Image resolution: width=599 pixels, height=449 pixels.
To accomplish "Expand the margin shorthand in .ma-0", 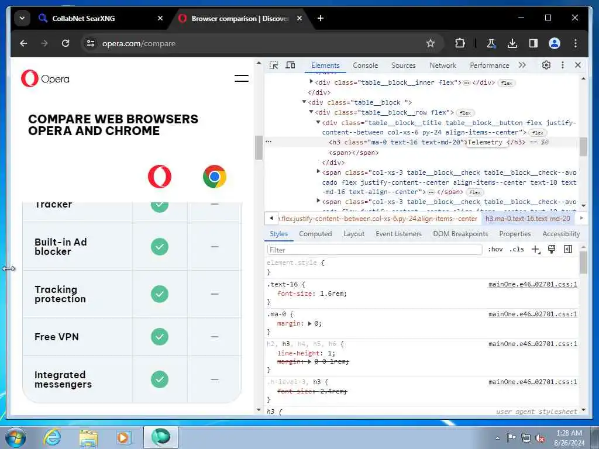I will pyautogui.click(x=310, y=323).
